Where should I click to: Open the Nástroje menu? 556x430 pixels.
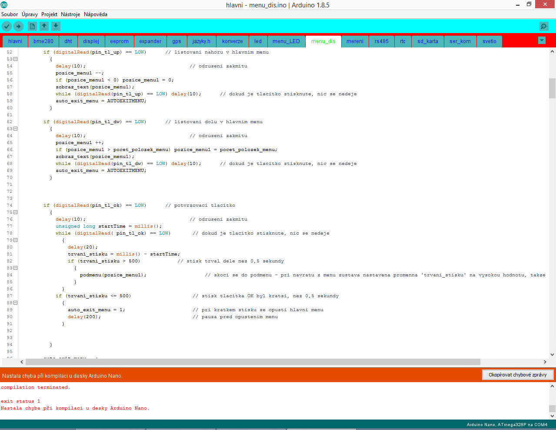click(70, 14)
